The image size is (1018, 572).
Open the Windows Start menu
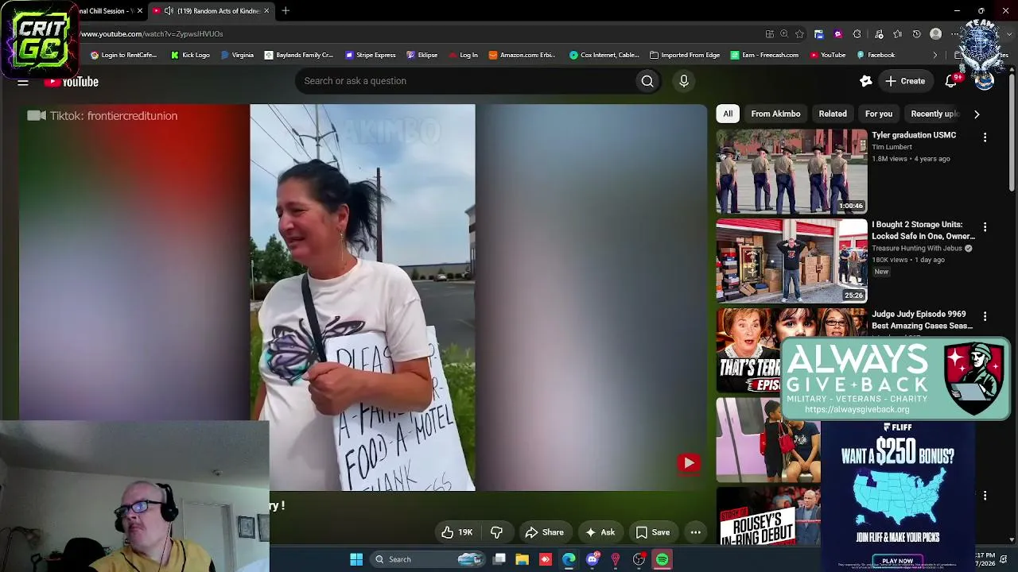tap(356, 559)
